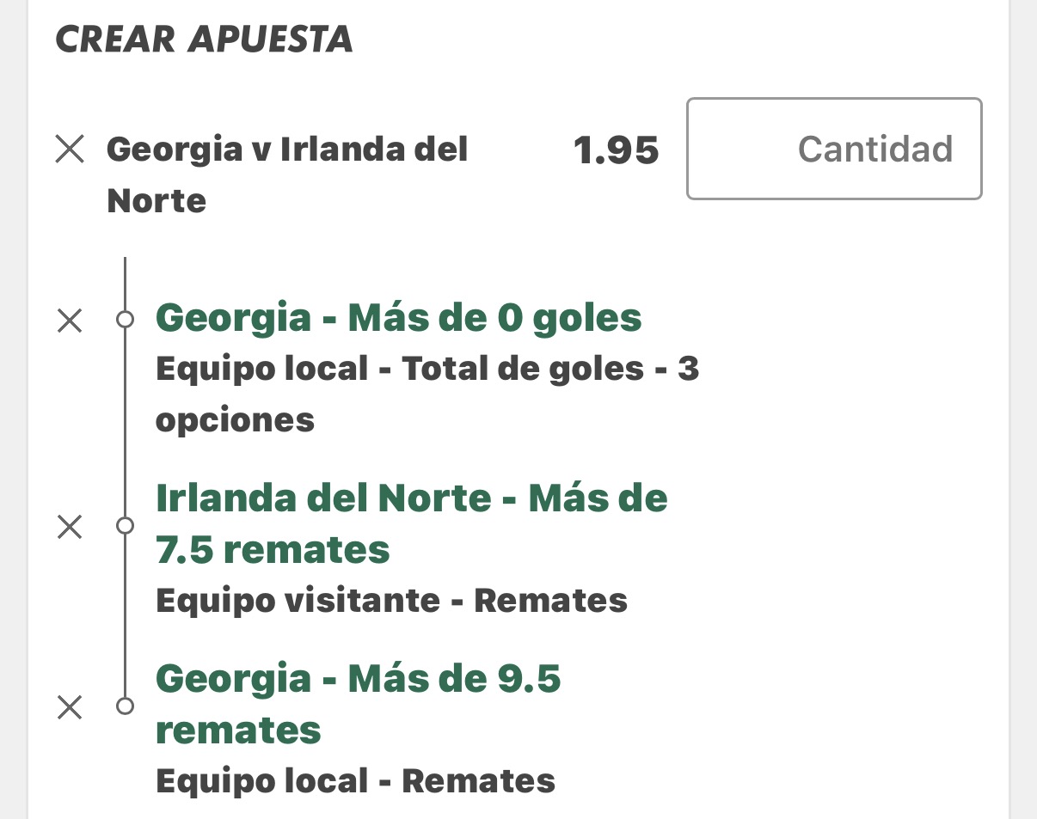Click the word Norte under the match title
1037x819 pixels.
[x=156, y=201]
